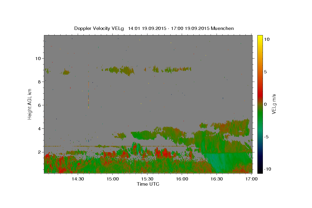This screenshot has width=312, height=208.
Task: Click the height axis label 8
Action: click(x=39, y=82)
